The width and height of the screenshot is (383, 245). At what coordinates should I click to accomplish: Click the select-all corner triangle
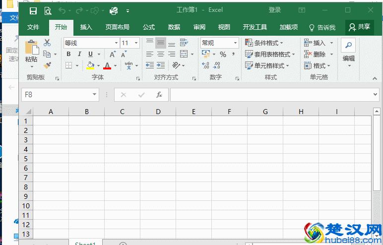28,112
